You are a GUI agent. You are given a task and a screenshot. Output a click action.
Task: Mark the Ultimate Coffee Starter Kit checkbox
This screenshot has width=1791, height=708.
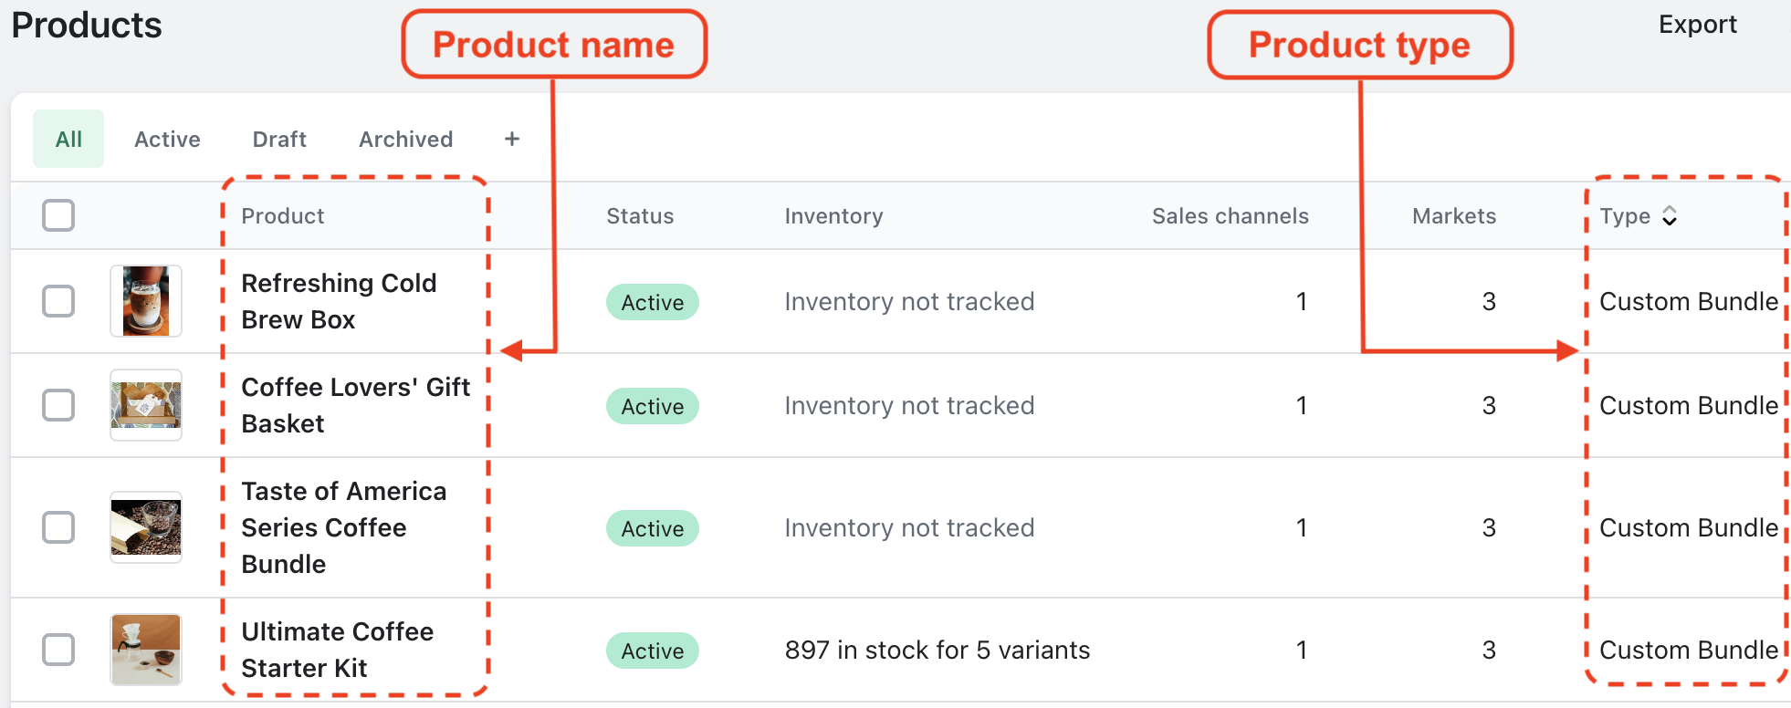tap(58, 650)
